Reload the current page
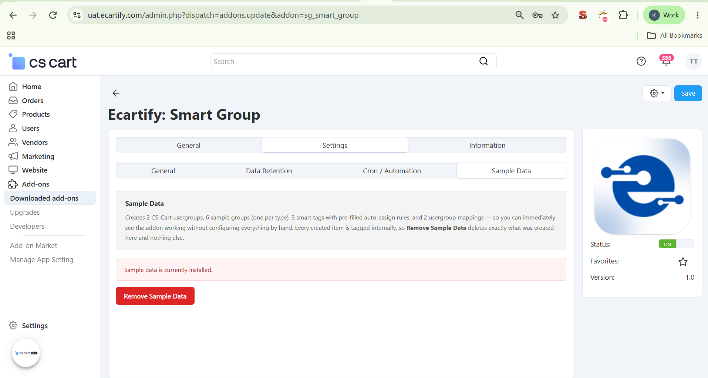The height and width of the screenshot is (378, 708). click(53, 15)
